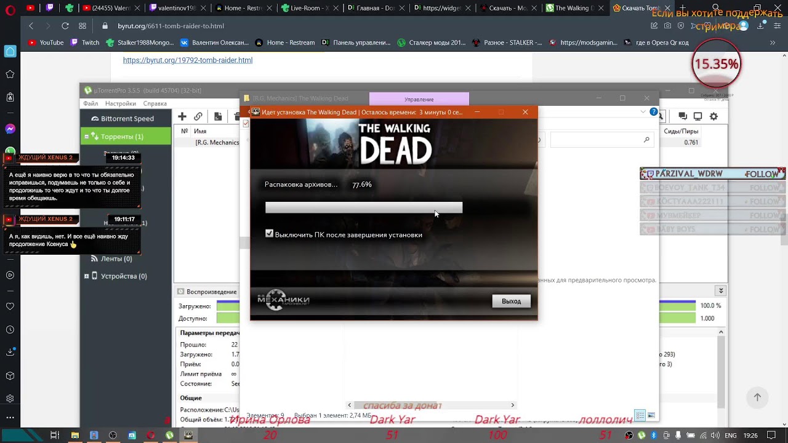This screenshot has width=788, height=443.
Task: Open 'Home - Restream' bookmark
Action: 285,42
